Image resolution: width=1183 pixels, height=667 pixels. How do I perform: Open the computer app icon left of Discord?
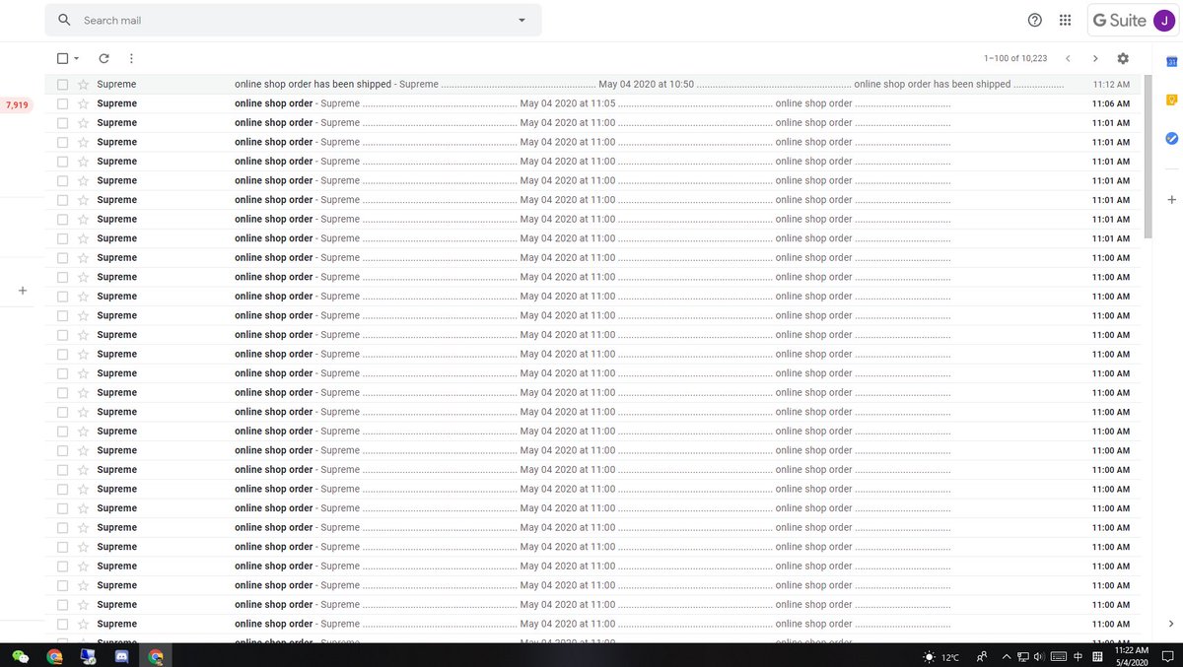(88, 656)
